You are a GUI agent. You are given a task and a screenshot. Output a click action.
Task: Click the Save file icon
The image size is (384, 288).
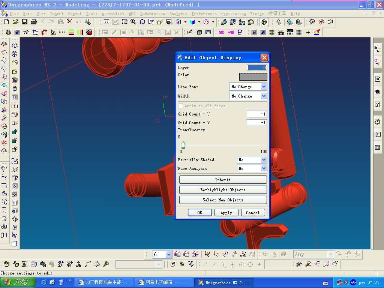tap(24, 22)
